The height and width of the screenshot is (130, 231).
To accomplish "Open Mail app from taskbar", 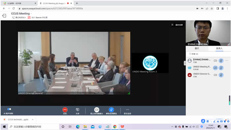I will pyautogui.click(x=93, y=127).
